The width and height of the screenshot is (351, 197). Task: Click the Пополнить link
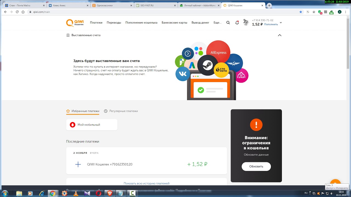(271, 24)
